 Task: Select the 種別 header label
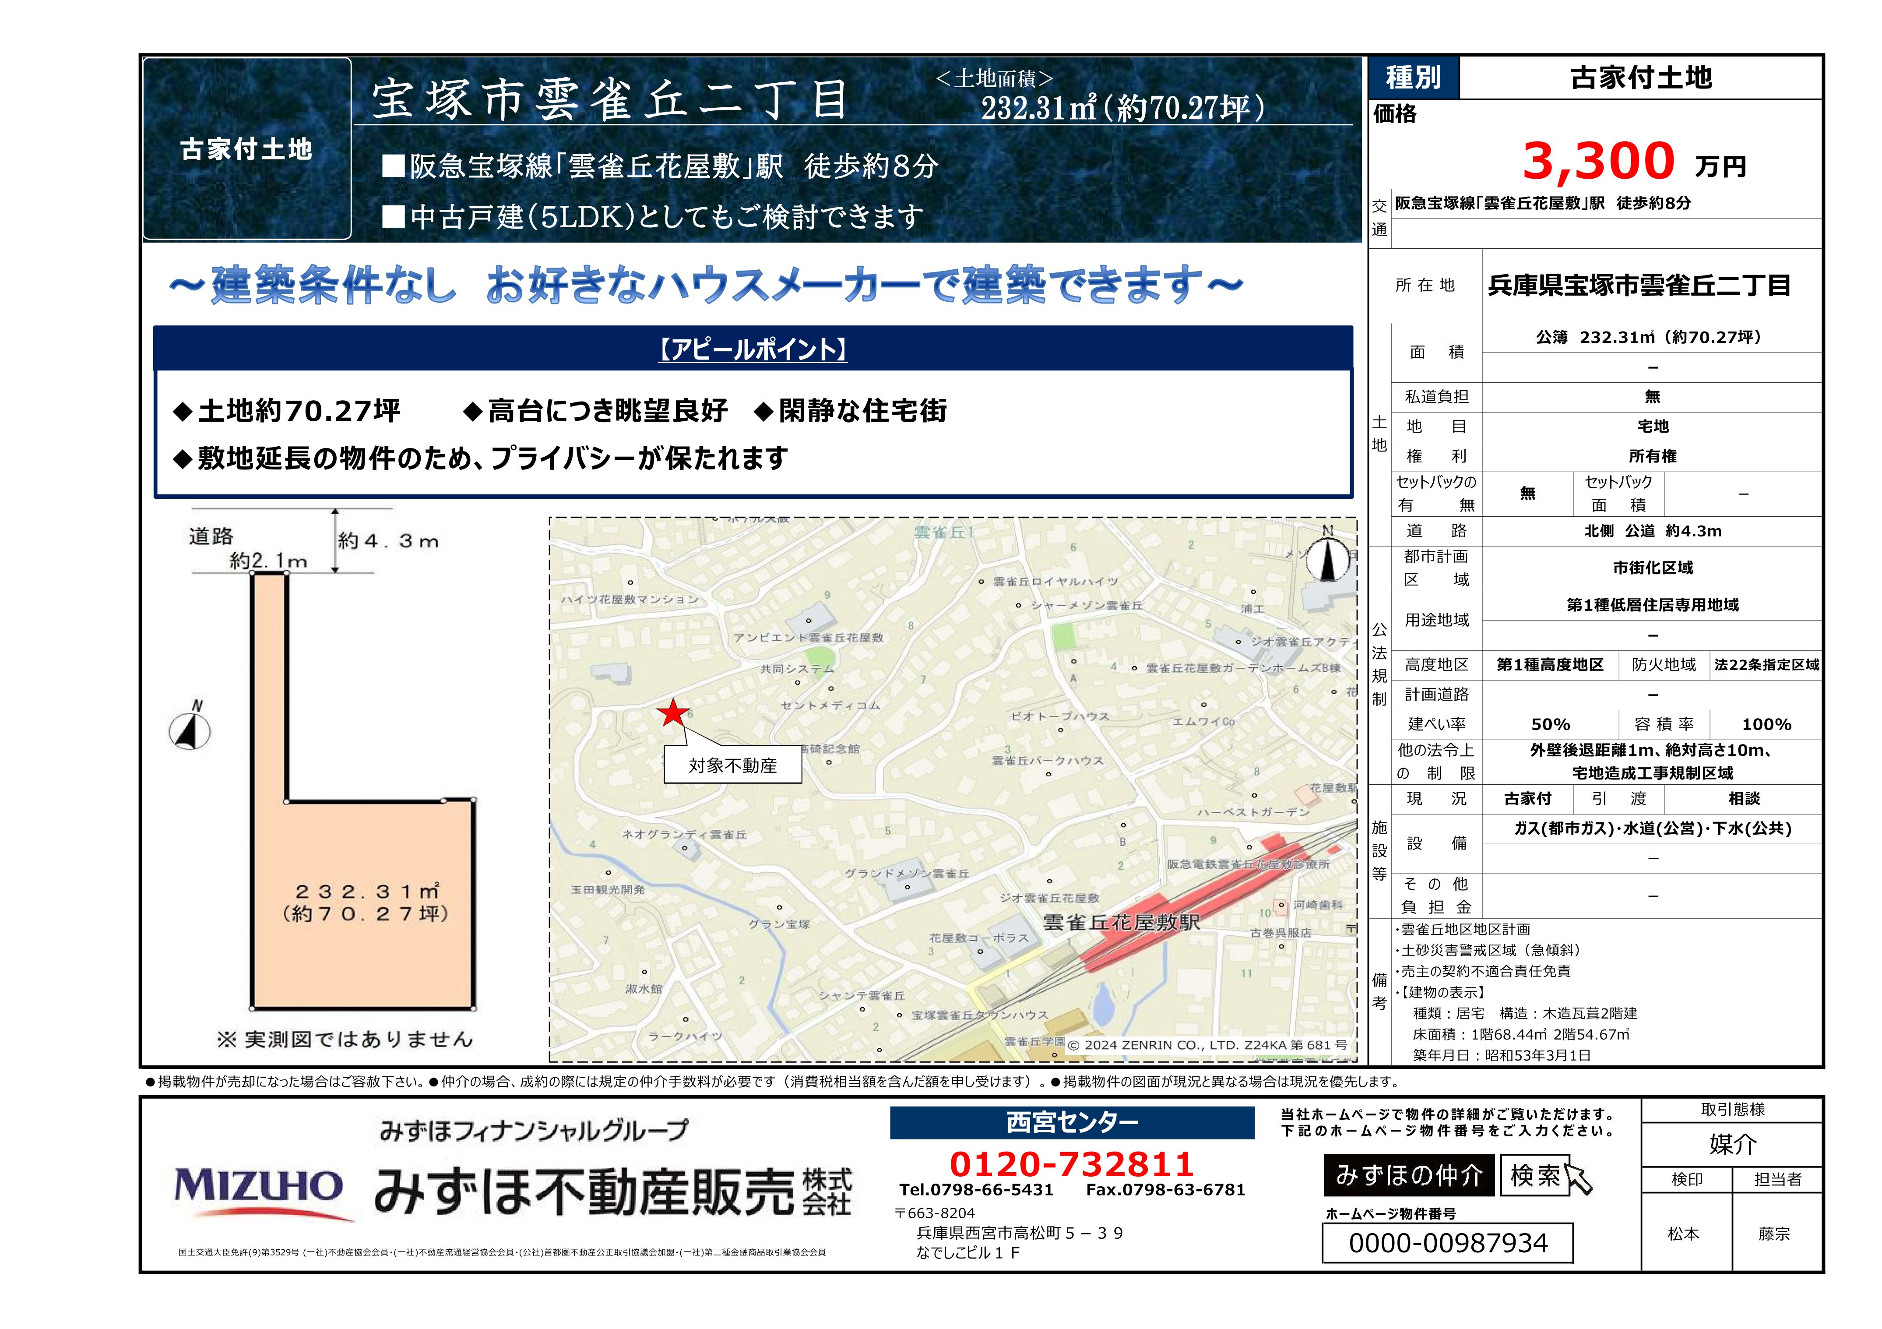click(x=1413, y=78)
